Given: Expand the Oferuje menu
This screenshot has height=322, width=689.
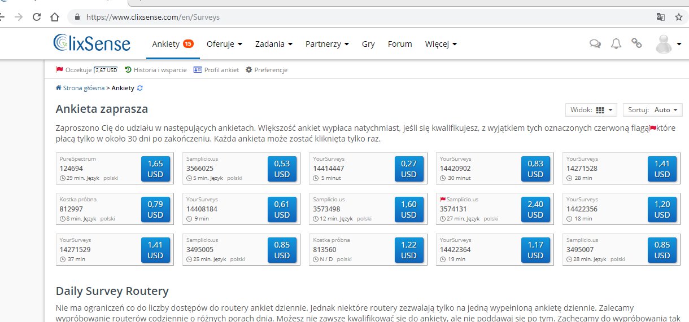Looking at the screenshot, I should 224,44.
